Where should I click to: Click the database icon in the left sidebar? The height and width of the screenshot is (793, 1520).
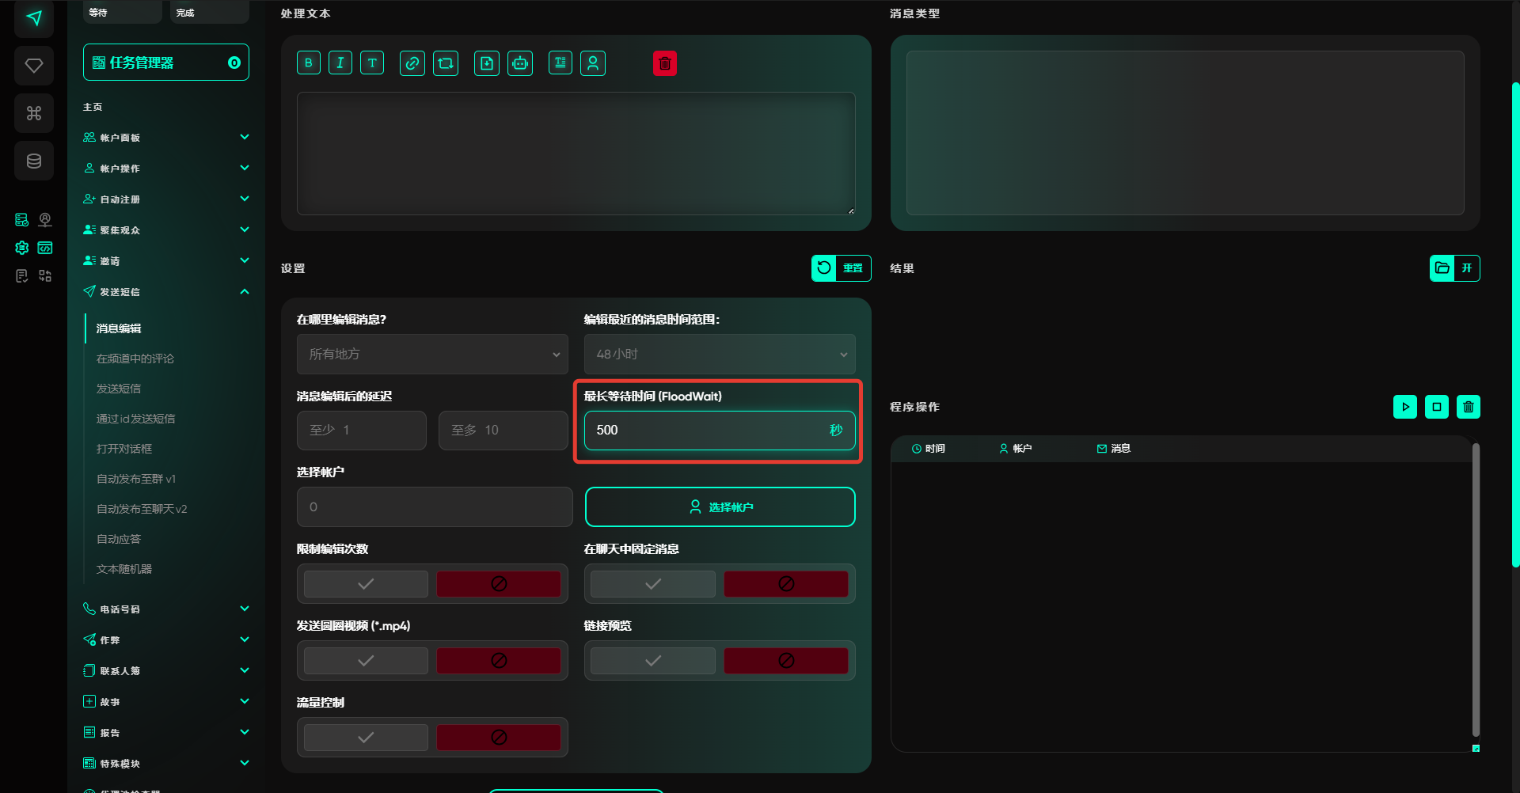pyautogui.click(x=34, y=161)
